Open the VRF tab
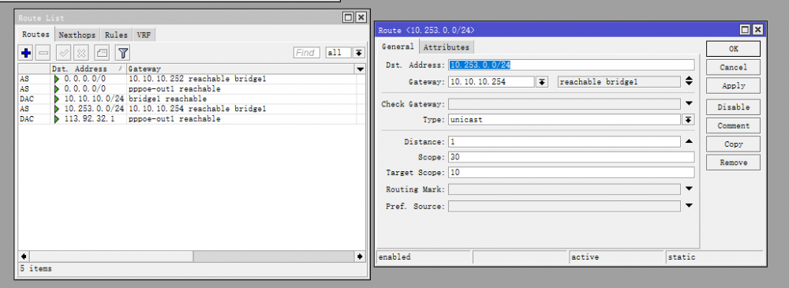This screenshot has width=789, height=288. (x=144, y=36)
